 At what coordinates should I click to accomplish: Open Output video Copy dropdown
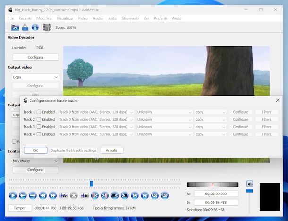(35, 77)
